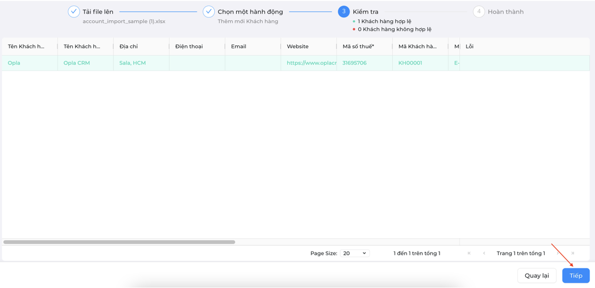The width and height of the screenshot is (595, 288).
Task: Click the Email column header
Action: click(x=253, y=46)
